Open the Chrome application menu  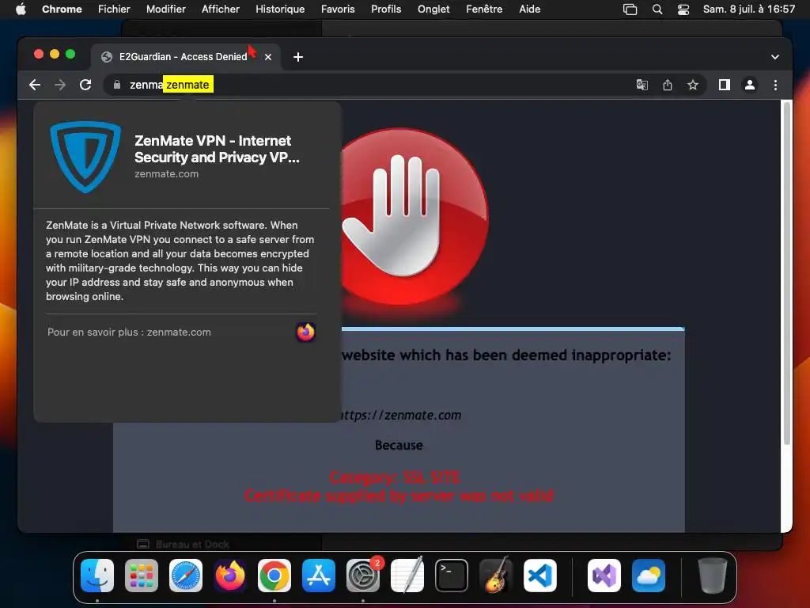[62, 9]
